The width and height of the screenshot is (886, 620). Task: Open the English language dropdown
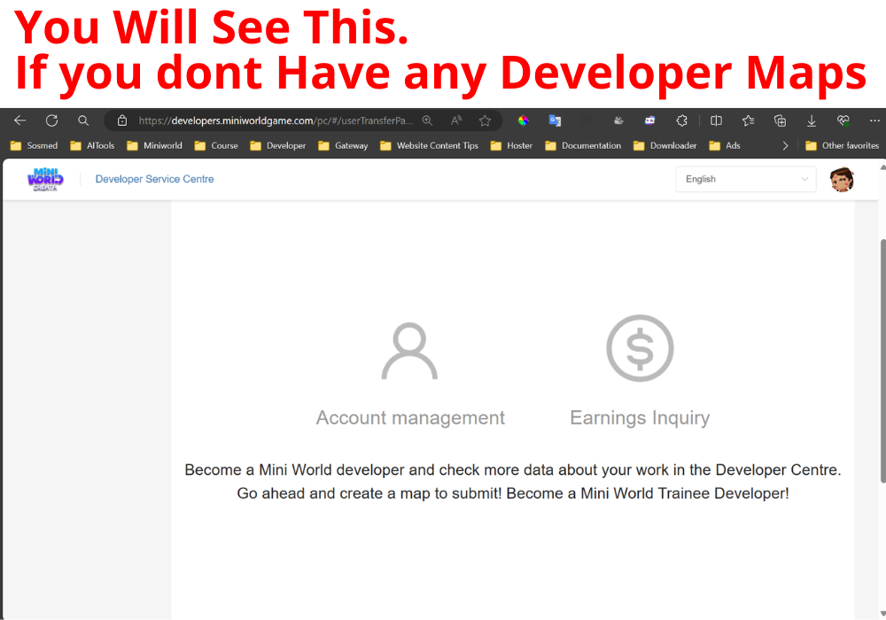pyautogui.click(x=746, y=179)
